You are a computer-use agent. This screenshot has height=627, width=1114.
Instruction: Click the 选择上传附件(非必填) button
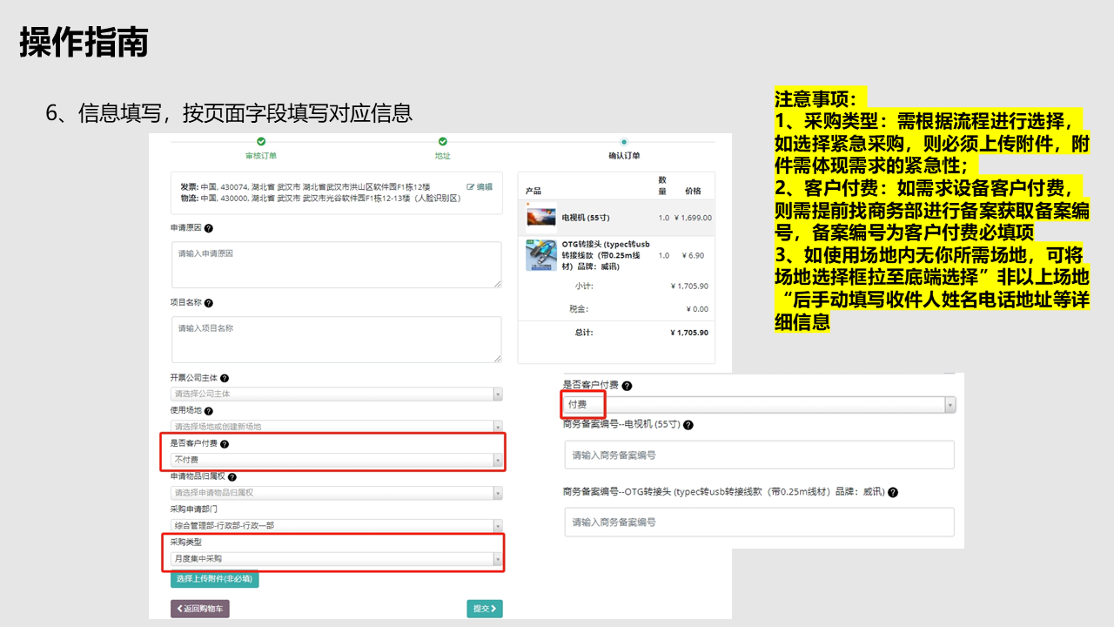(x=214, y=578)
